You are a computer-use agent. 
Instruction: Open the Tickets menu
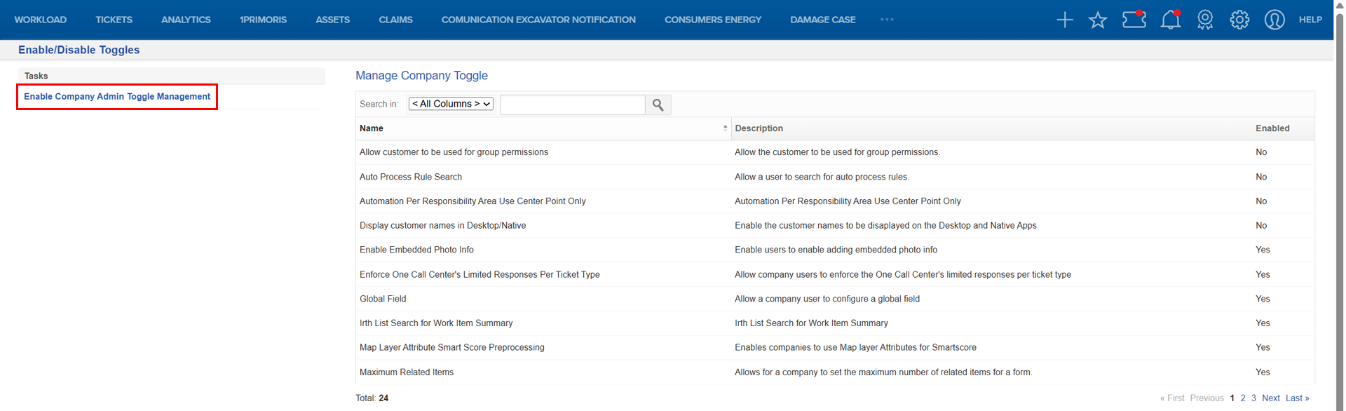point(114,20)
